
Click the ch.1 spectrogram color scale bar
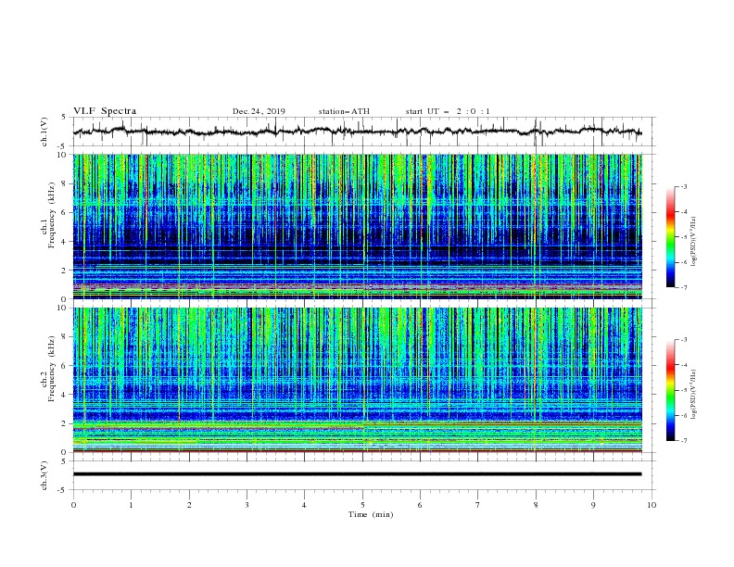pyautogui.click(x=670, y=237)
